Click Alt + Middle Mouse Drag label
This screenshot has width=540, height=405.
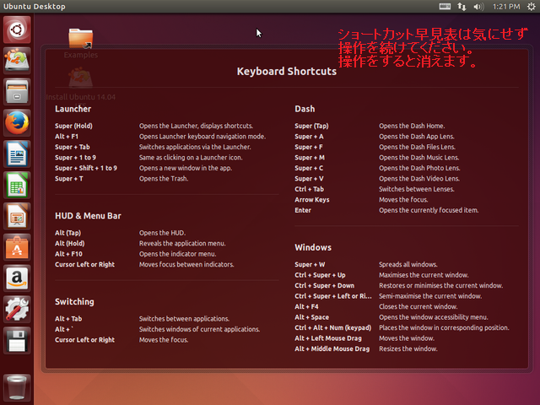coord(332,348)
